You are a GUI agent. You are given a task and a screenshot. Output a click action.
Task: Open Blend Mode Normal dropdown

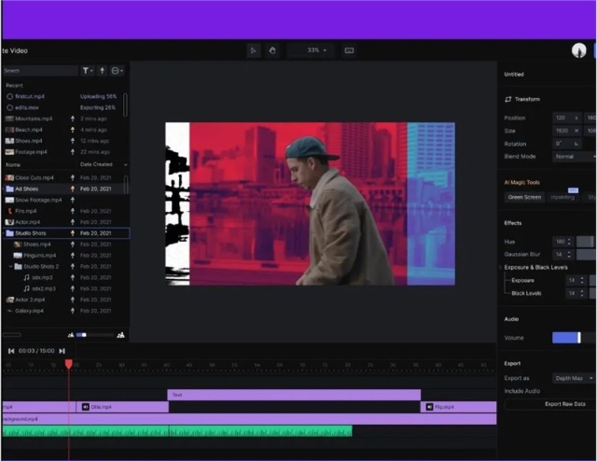tap(575, 156)
